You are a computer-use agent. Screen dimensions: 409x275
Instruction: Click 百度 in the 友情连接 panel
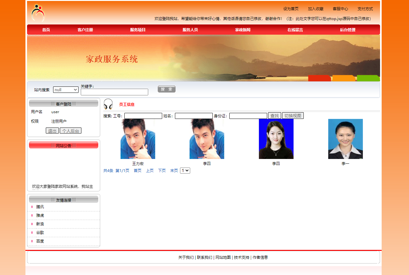click(x=40, y=241)
